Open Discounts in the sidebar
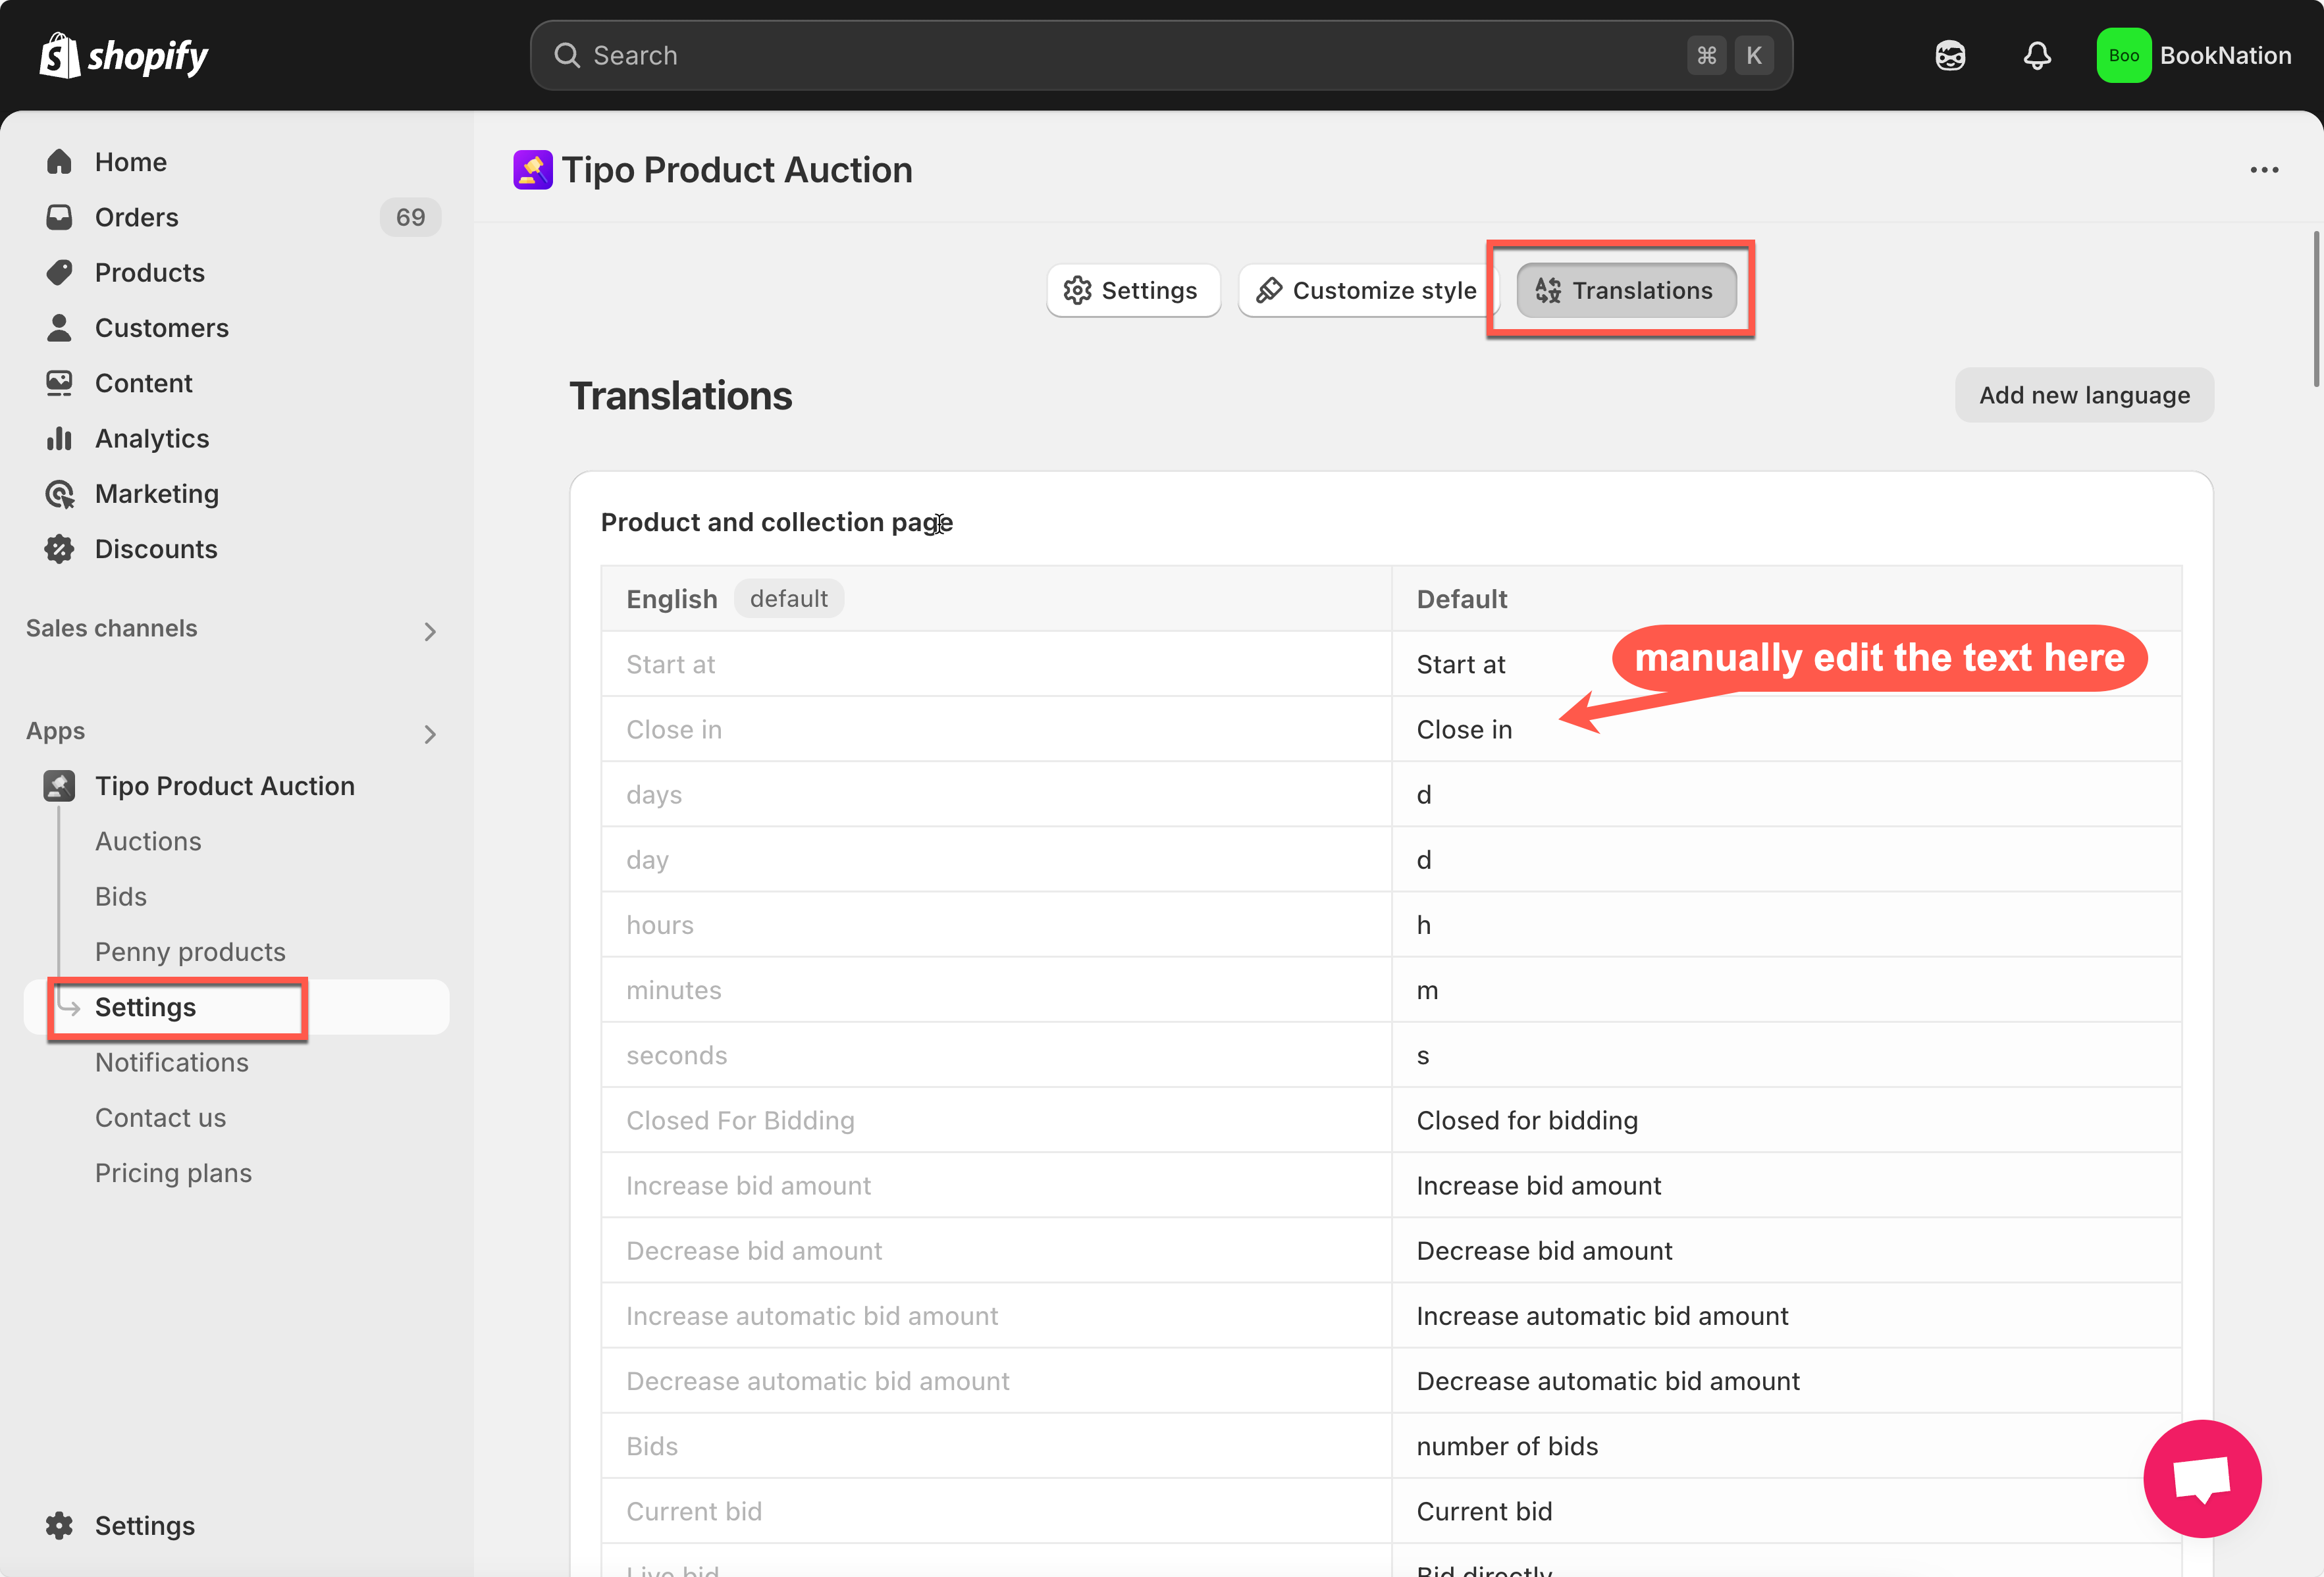 pyautogui.click(x=155, y=549)
